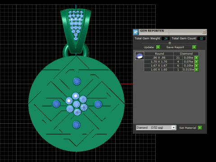
Task: Select the 1.67 X 1.67 size cell
Action: [x=159, y=66]
